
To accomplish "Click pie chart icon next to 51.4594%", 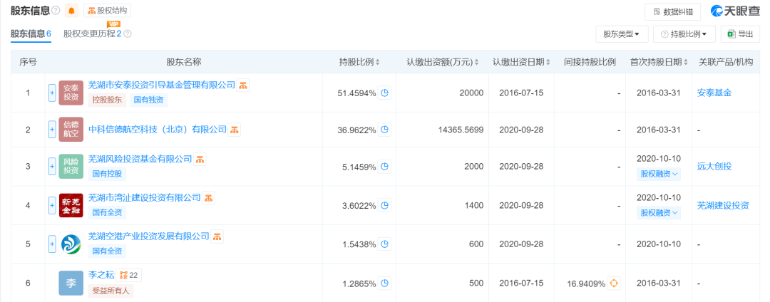I will tap(385, 93).
